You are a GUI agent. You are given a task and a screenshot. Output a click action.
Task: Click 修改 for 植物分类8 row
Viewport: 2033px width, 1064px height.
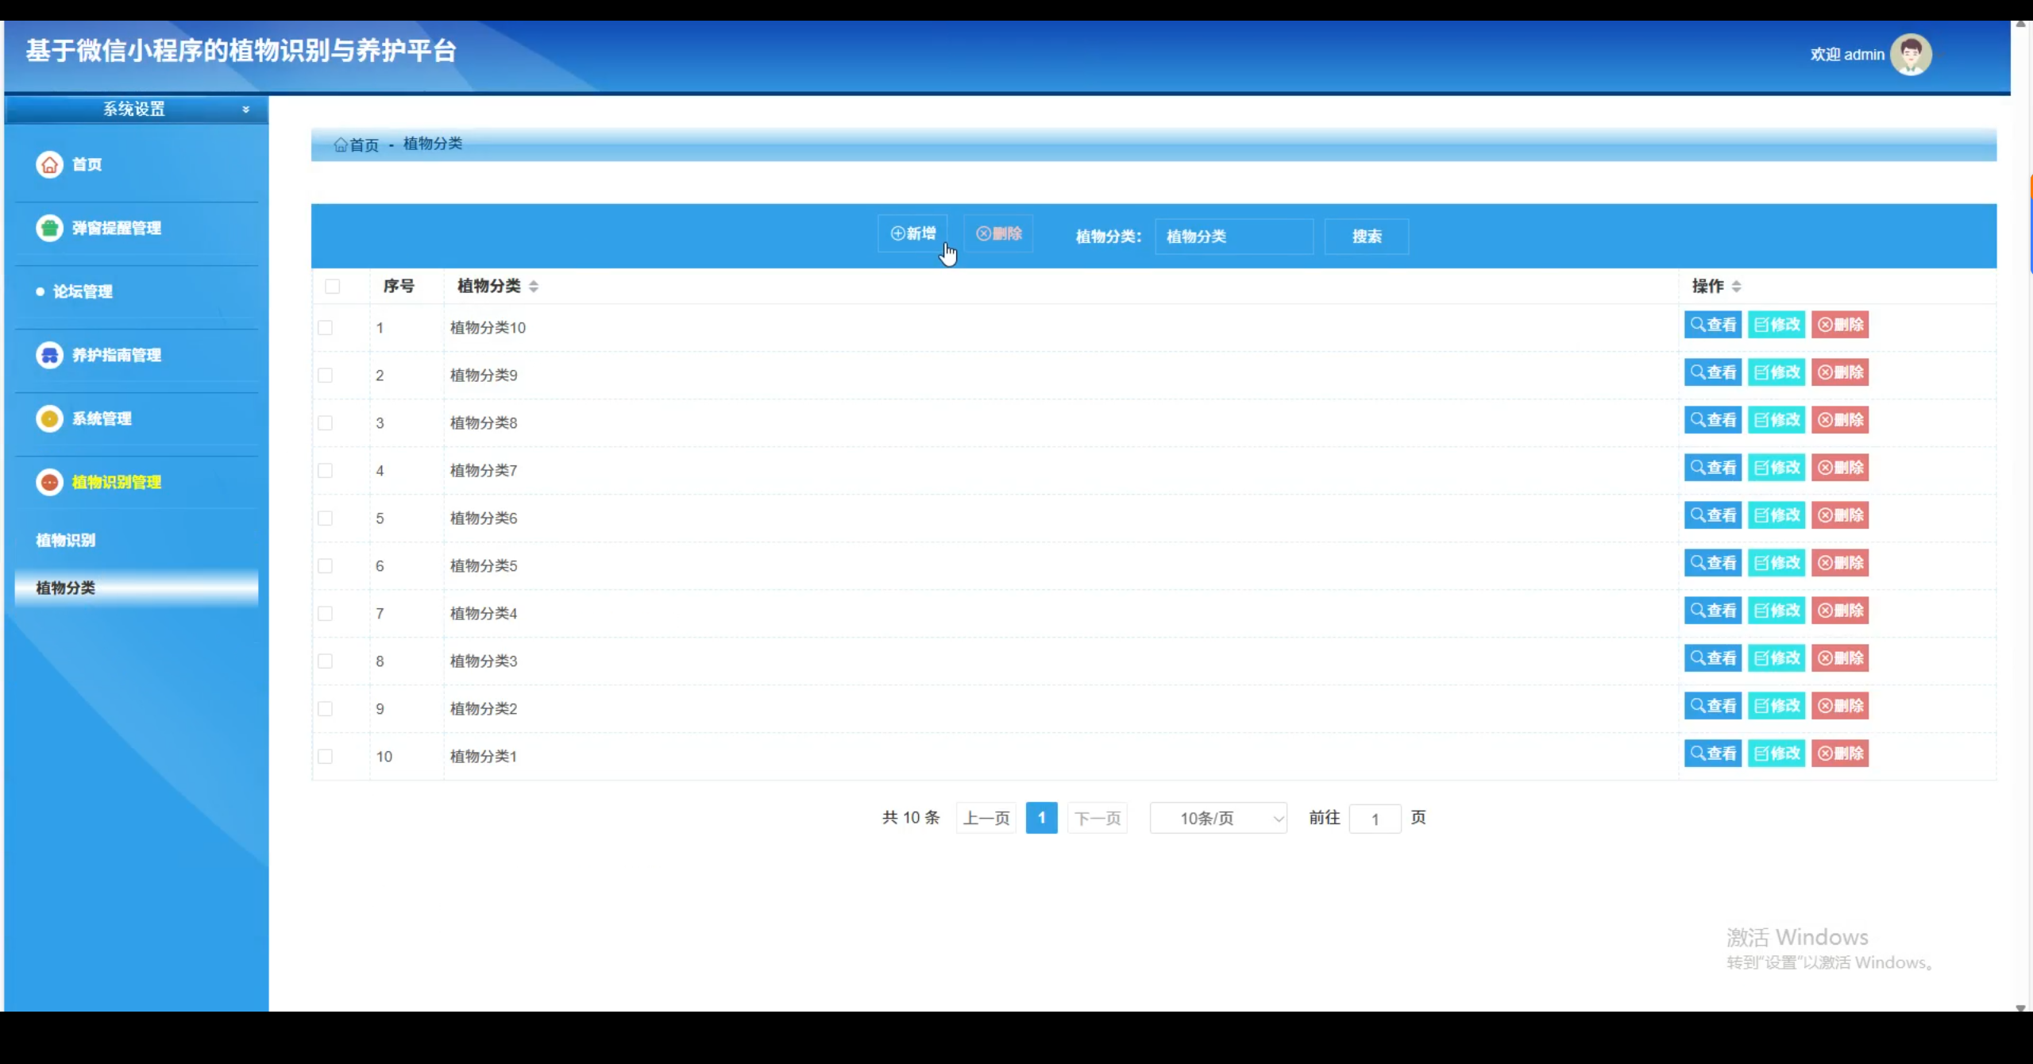[x=1776, y=420]
